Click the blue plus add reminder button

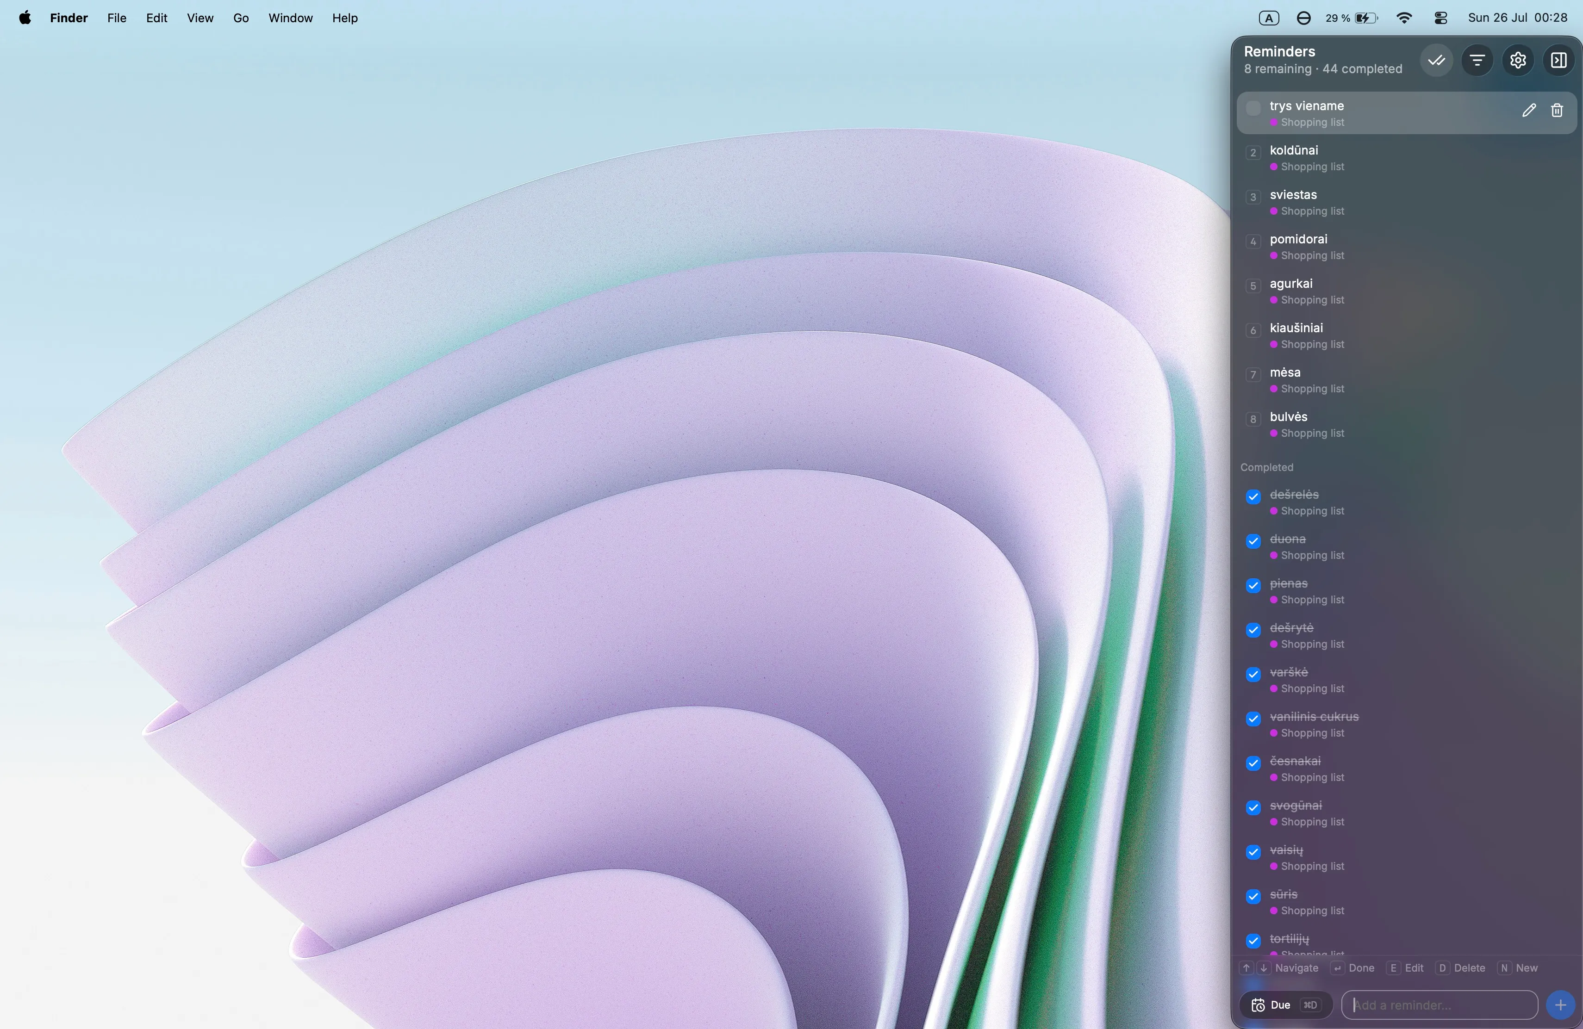(1560, 1005)
